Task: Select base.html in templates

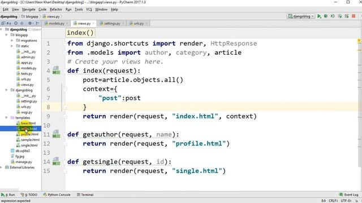Action: click(26, 123)
